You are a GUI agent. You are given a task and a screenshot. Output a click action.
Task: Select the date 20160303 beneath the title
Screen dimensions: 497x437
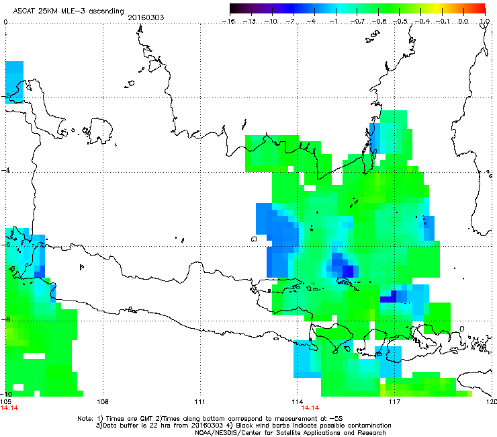click(146, 17)
